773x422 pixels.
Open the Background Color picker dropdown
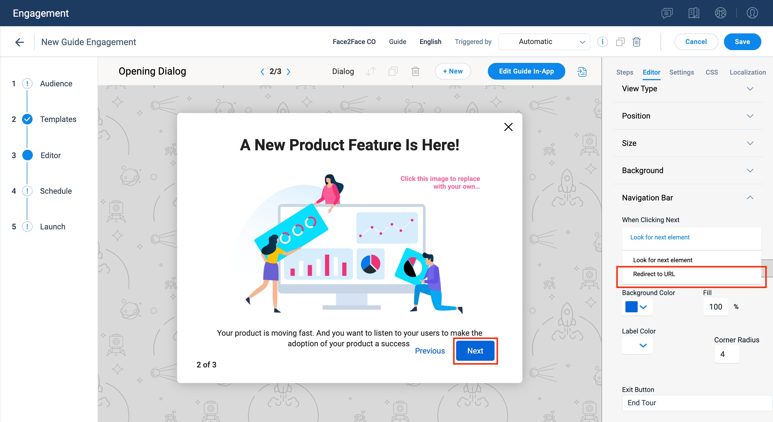point(637,307)
